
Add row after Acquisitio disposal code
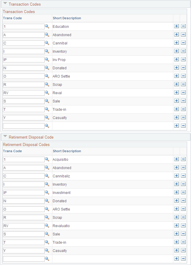(177, 159)
